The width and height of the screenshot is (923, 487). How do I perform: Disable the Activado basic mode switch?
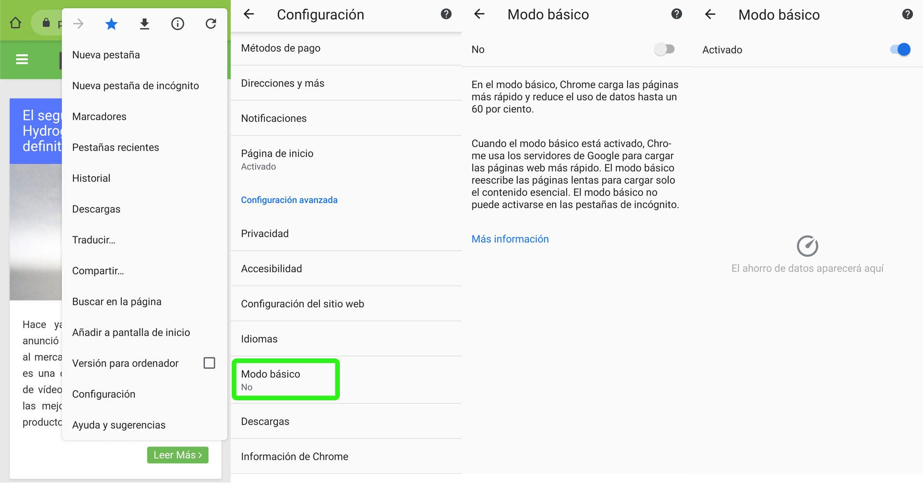point(900,49)
